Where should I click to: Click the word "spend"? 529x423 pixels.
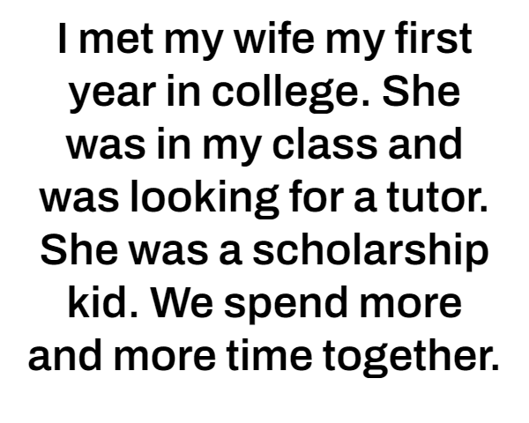[x=286, y=303]
